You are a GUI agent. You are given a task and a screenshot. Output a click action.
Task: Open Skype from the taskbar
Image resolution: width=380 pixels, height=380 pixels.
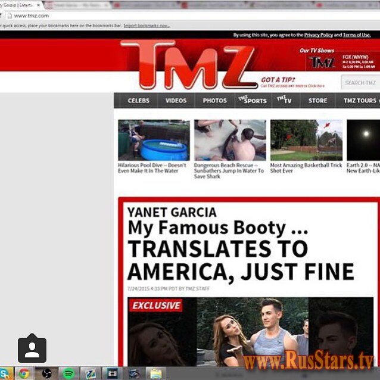(5, 373)
